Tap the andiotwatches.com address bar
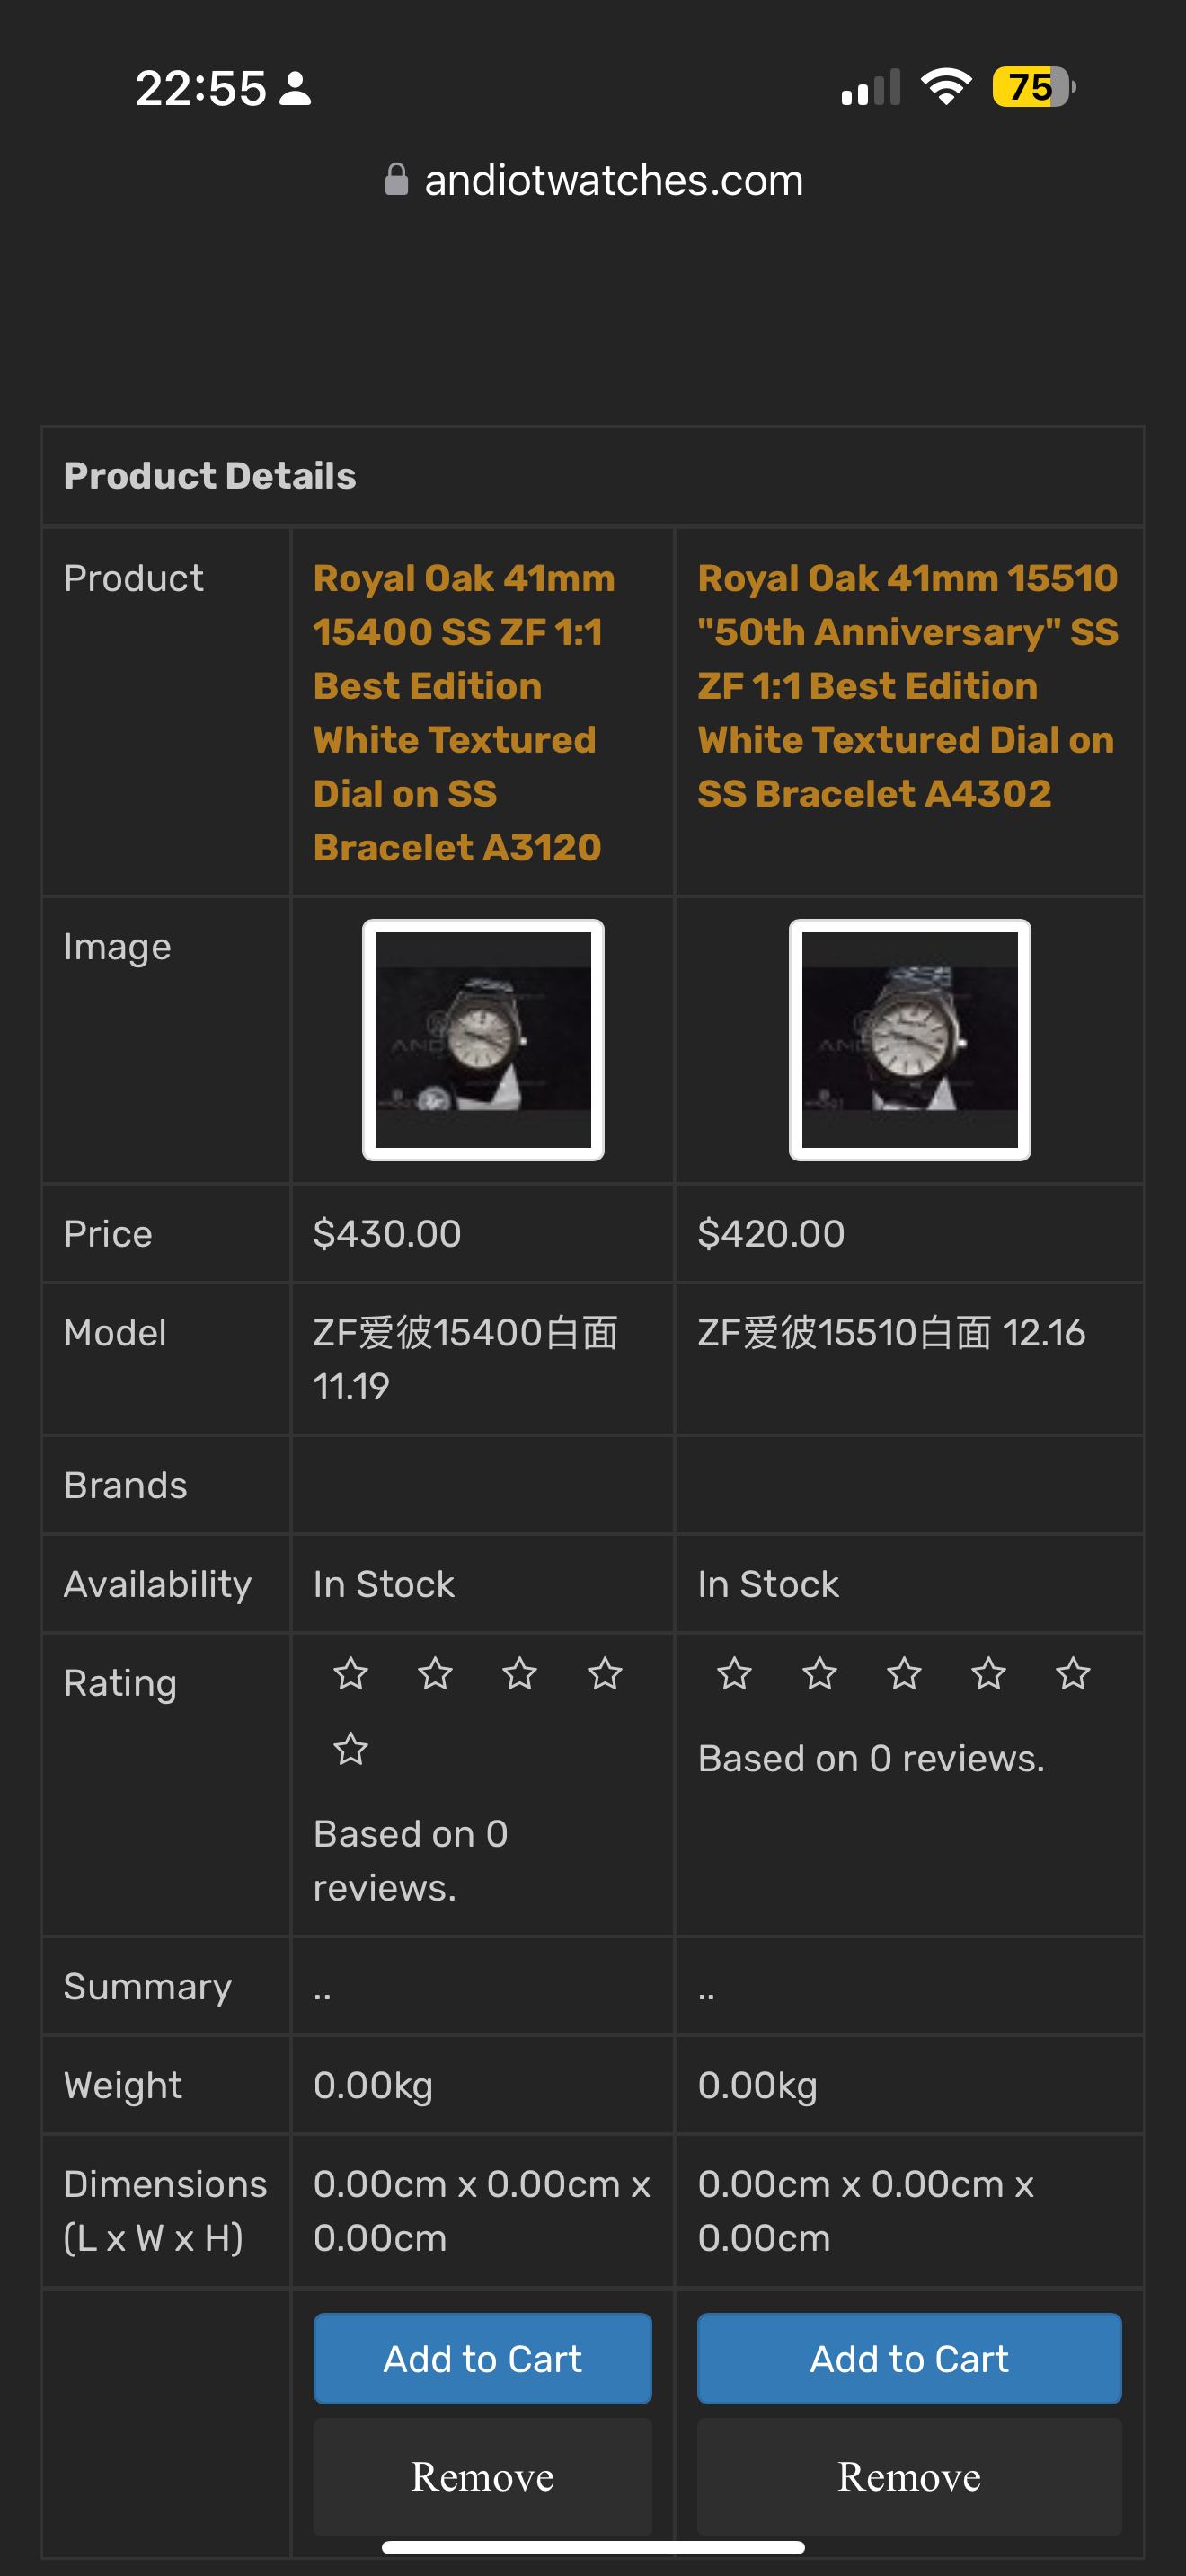The width and height of the screenshot is (1186, 2576). click(x=594, y=180)
